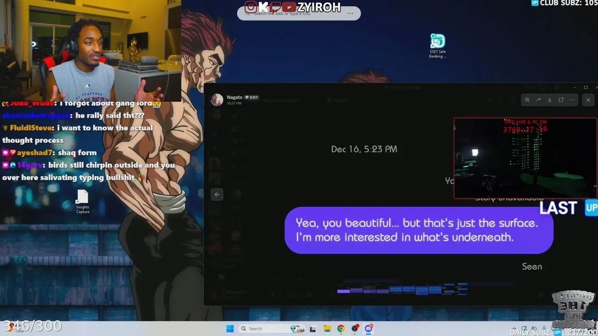Go to previous image with left arrow
This screenshot has width=598, height=336.
tap(217, 195)
